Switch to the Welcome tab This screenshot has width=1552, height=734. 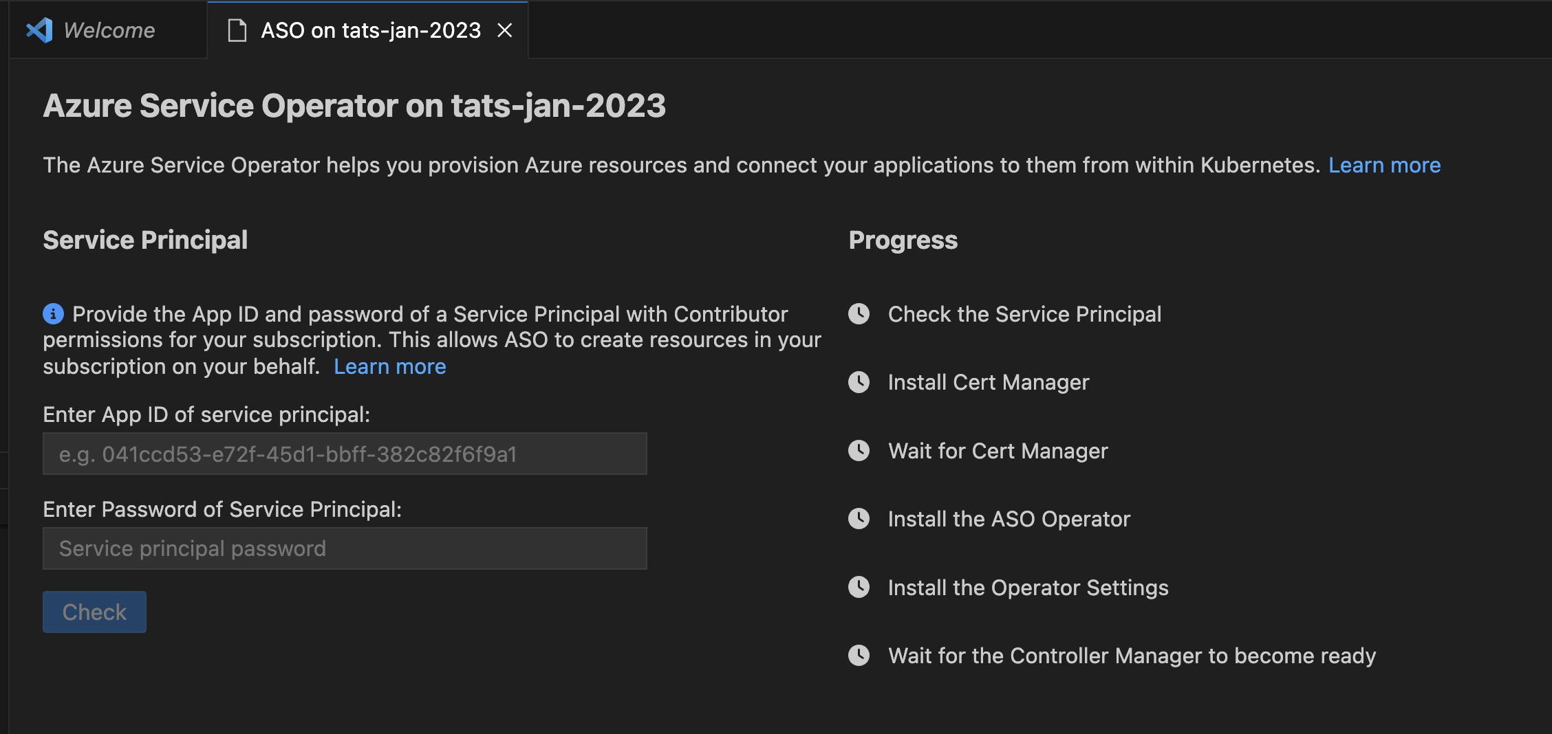tap(108, 30)
